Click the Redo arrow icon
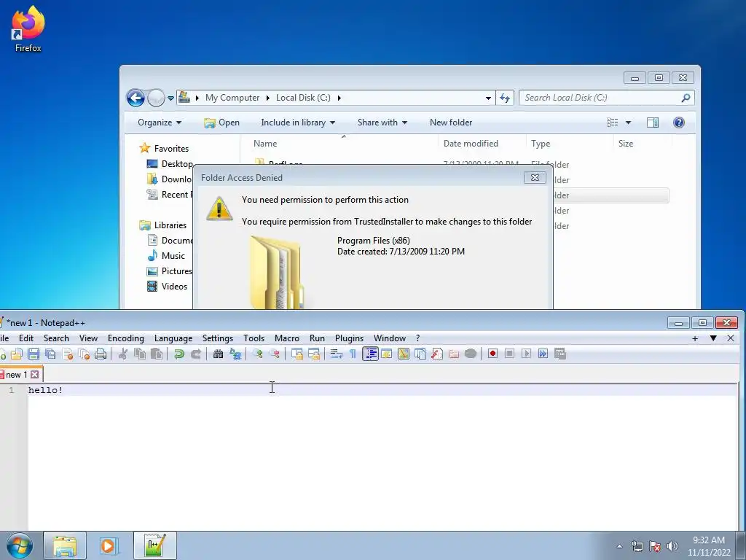This screenshot has height=560, width=746. click(x=195, y=354)
